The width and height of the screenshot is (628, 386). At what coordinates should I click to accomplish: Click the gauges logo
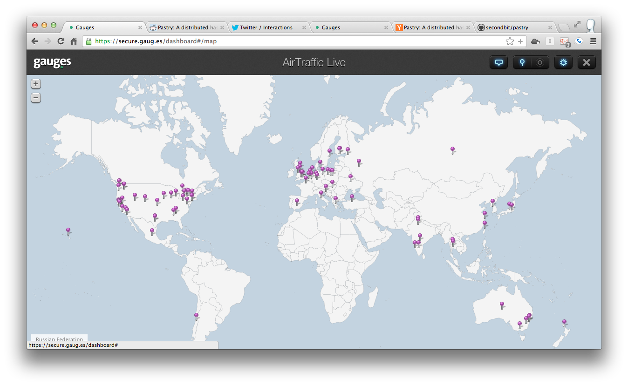52,62
